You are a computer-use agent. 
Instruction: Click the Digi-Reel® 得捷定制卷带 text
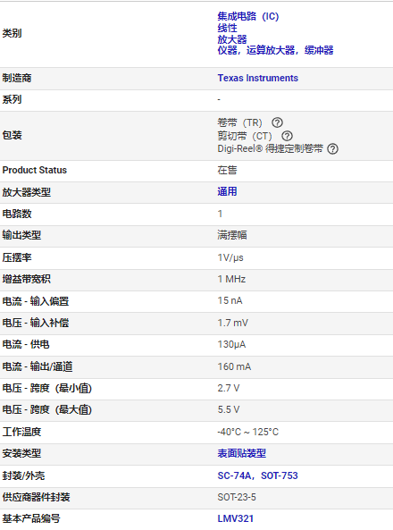coord(270,148)
